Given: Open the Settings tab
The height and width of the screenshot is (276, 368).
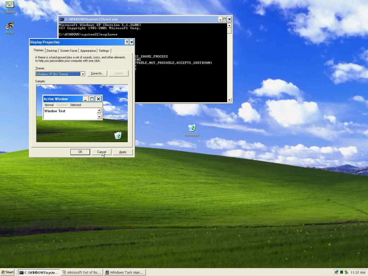Looking at the screenshot, I should [x=104, y=51].
